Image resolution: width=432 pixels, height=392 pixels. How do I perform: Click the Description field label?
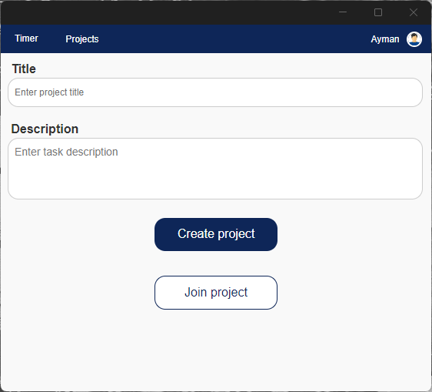45,129
